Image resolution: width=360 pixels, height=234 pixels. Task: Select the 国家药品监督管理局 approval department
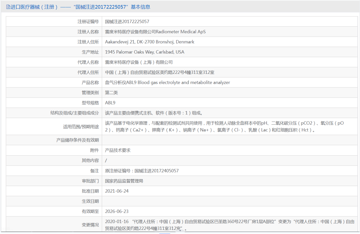point(124,181)
